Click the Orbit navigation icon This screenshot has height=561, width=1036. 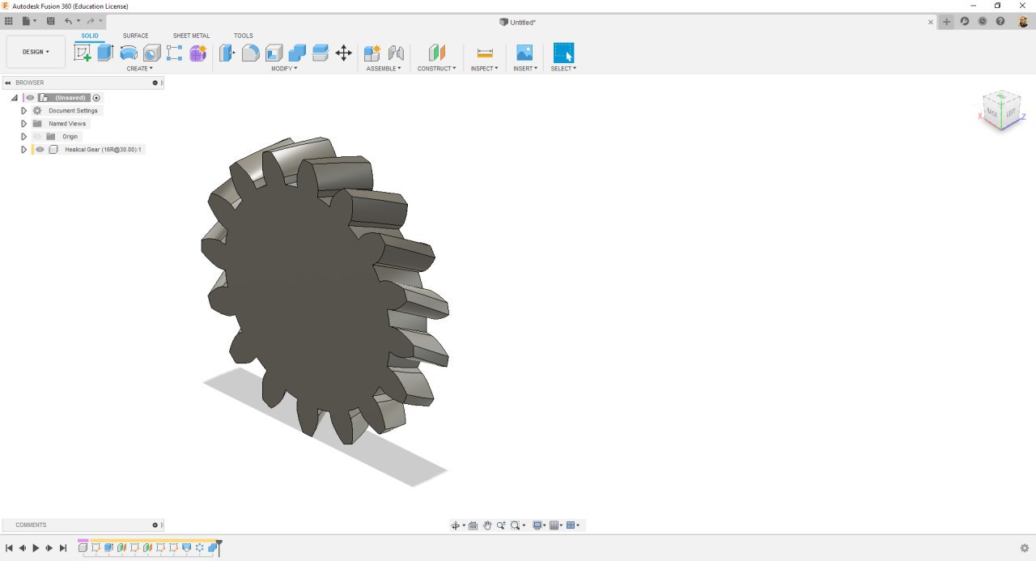(456, 525)
